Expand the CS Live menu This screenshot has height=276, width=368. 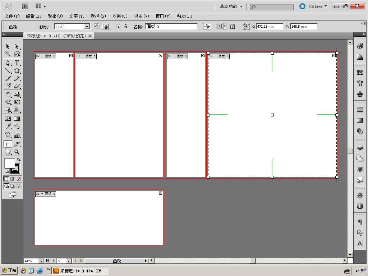click(318, 6)
